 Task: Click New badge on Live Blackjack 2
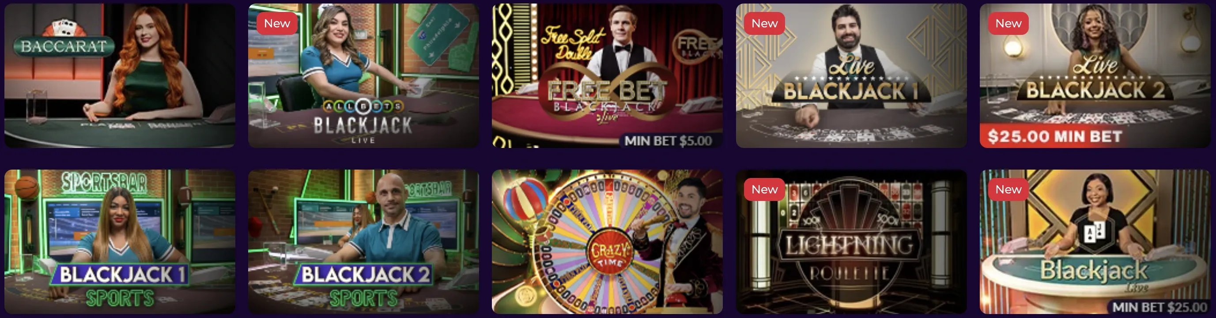[1008, 23]
